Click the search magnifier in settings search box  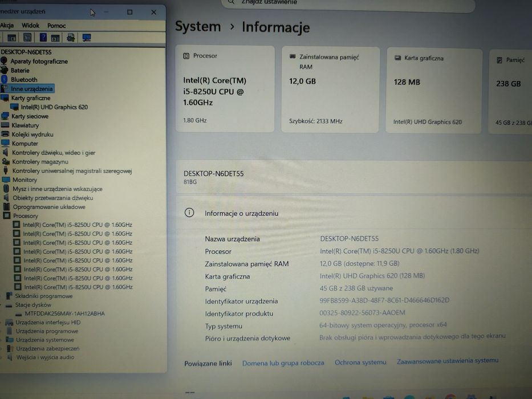click(x=231, y=2)
